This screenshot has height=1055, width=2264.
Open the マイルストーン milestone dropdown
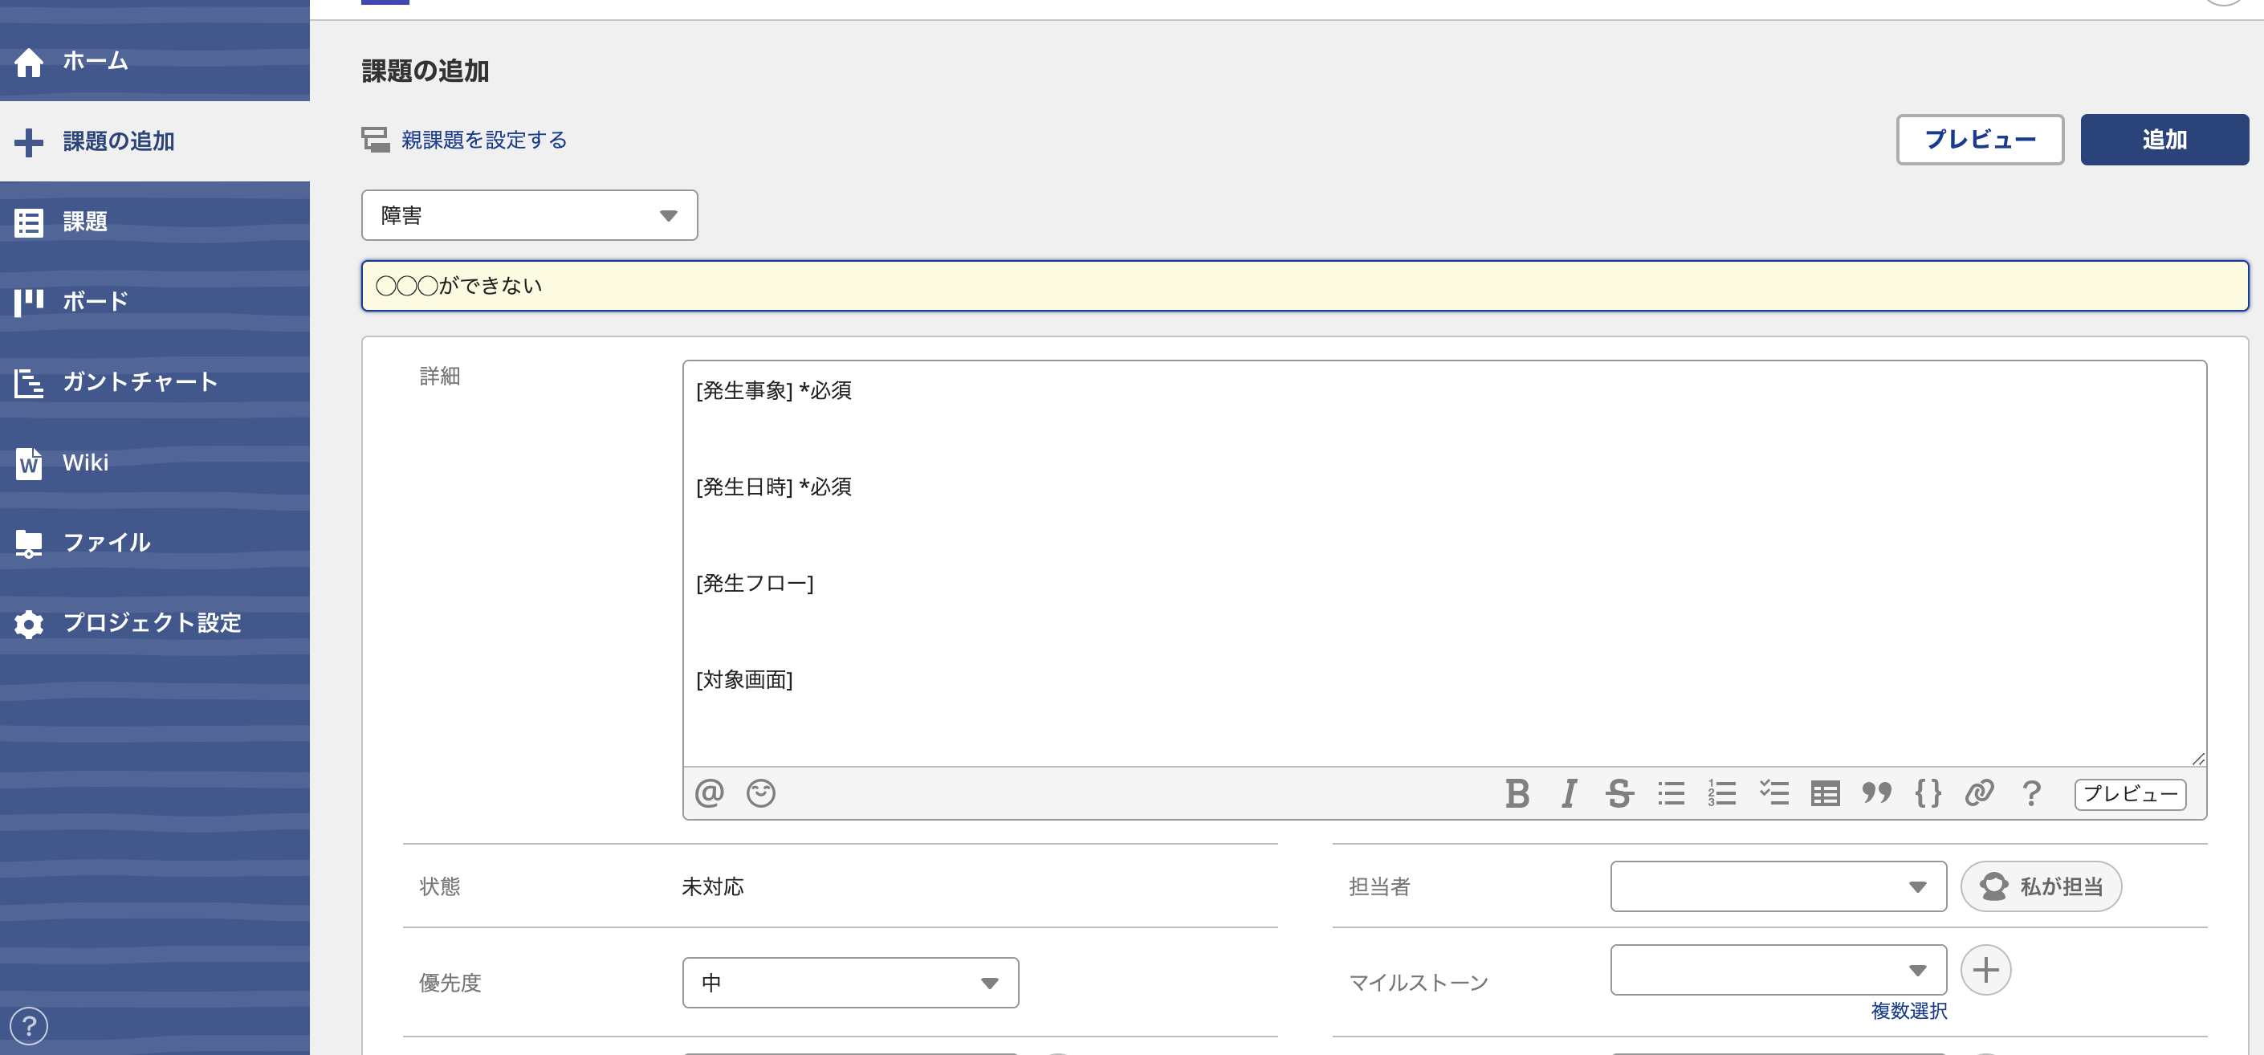(x=1778, y=970)
